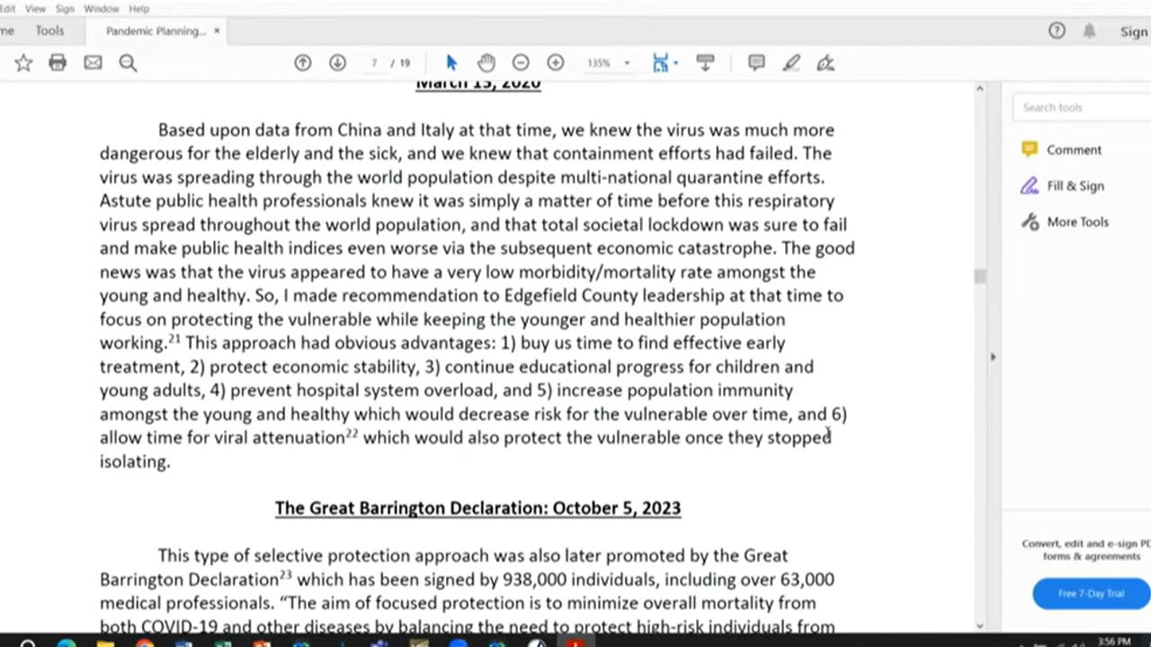Switch to the Tools tab
This screenshot has width=1151, height=647.
[49, 31]
